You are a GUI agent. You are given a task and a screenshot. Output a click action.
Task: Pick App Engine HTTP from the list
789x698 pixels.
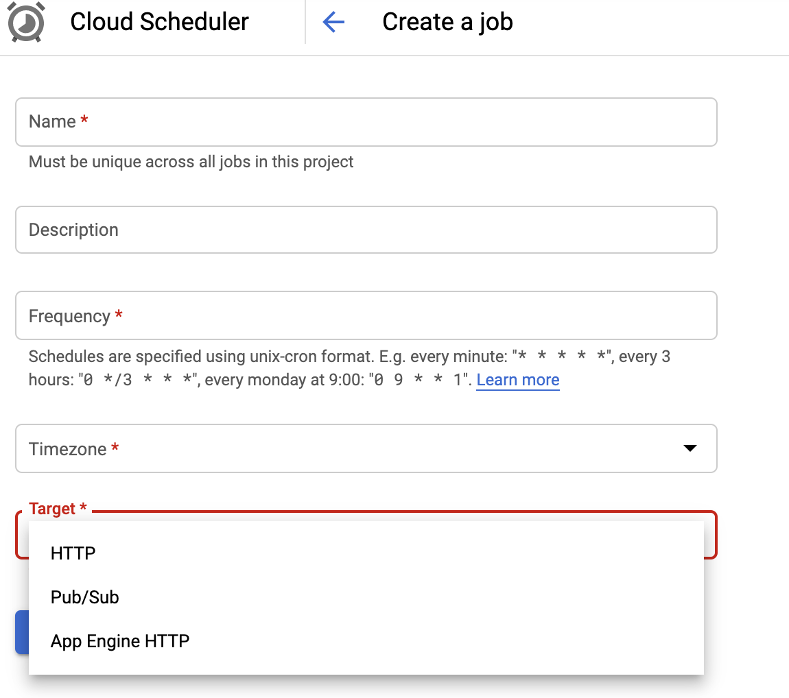[x=120, y=642]
